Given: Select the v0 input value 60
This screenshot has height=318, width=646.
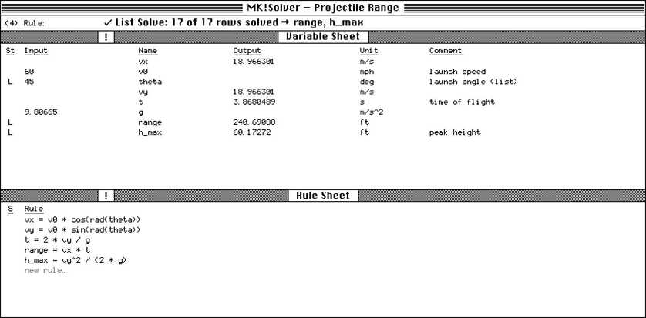Looking at the screenshot, I should pyautogui.click(x=29, y=72).
